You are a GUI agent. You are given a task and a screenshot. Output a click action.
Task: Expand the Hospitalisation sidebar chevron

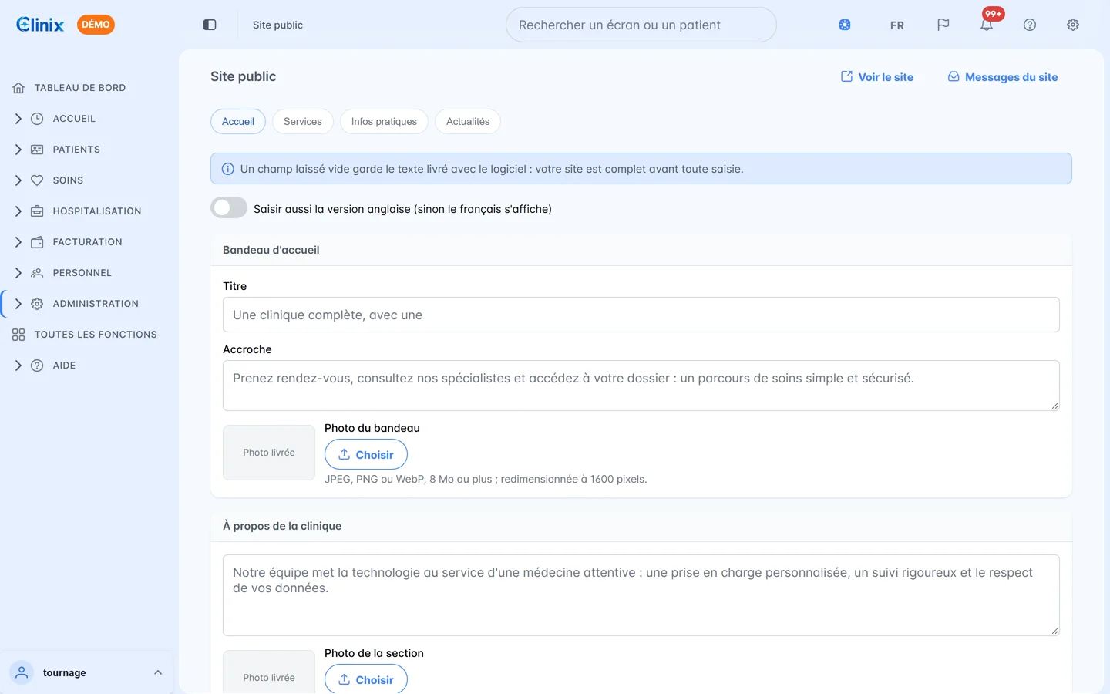click(x=18, y=211)
